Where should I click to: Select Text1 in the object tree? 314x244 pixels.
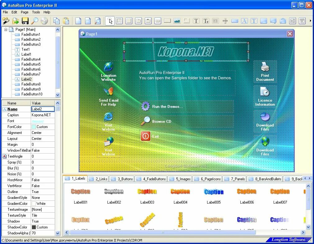25,49
